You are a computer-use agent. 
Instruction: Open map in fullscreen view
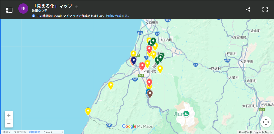(x=265, y=9)
